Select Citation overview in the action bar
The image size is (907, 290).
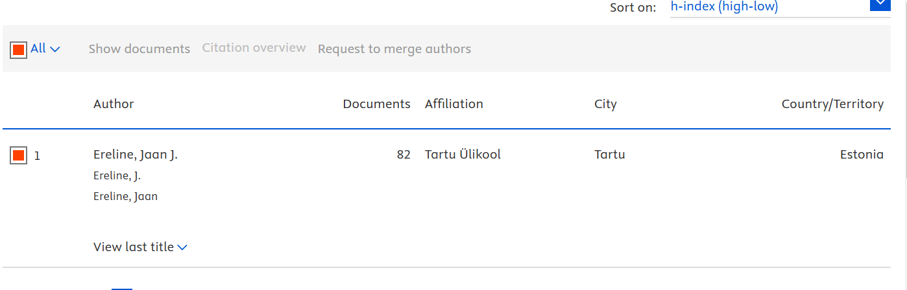click(254, 48)
